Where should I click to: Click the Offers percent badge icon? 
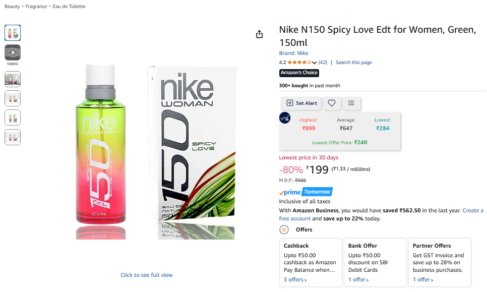pos(284,229)
